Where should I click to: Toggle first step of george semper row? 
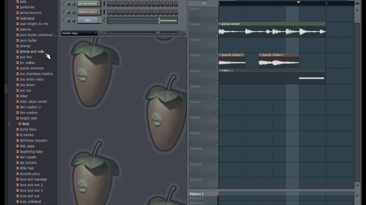[109, 4]
